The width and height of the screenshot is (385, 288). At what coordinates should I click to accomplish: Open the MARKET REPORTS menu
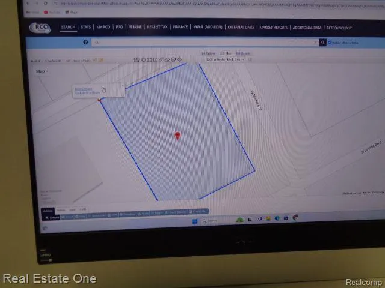(273, 28)
